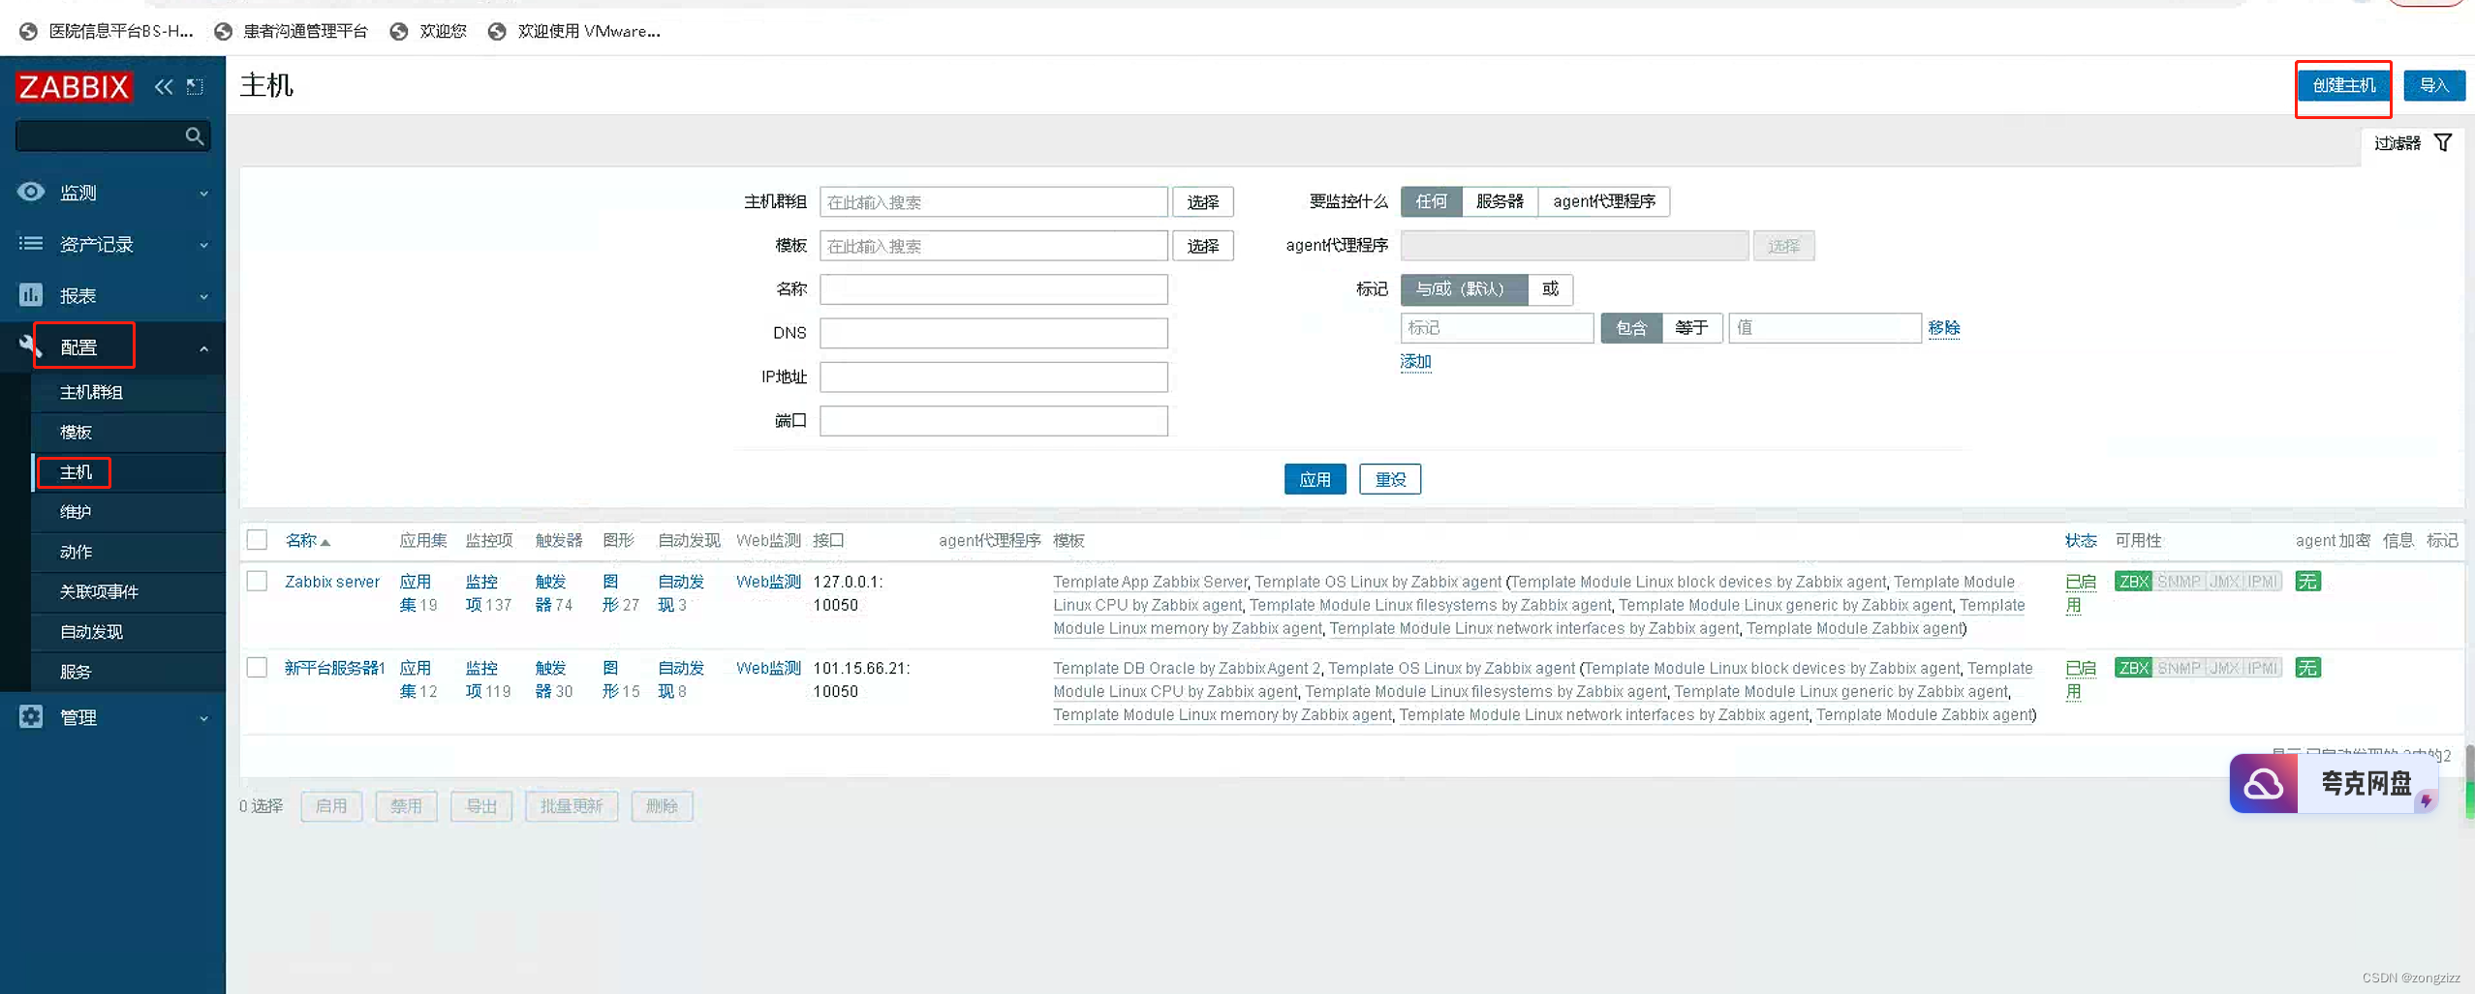Collapse the sidebar with double-arrow icon
The width and height of the screenshot is (2475, 994).
click(x=164, y=87)
